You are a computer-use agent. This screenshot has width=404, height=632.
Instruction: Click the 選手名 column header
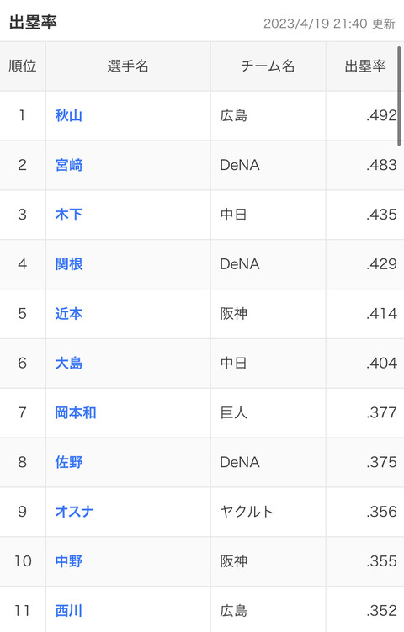[x=128, y=66]
